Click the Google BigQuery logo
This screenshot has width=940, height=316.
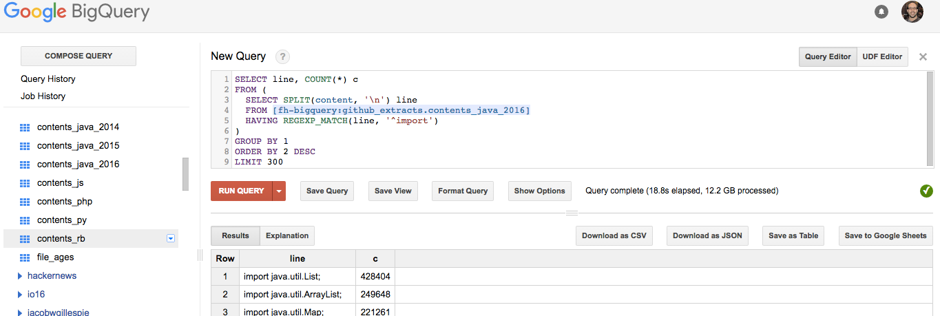(x=76, y=12)
